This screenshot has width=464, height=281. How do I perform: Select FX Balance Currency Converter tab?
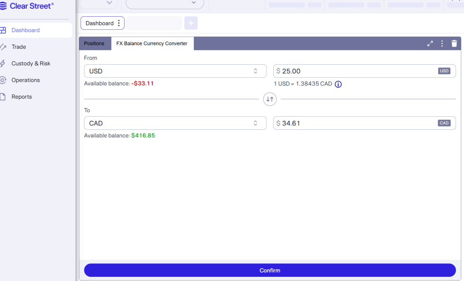click(152, 43)
